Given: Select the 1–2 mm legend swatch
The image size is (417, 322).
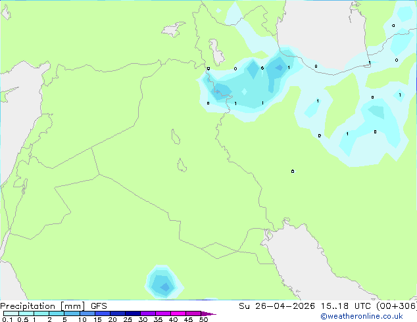Looking at the screenshot, I should 41,313.
